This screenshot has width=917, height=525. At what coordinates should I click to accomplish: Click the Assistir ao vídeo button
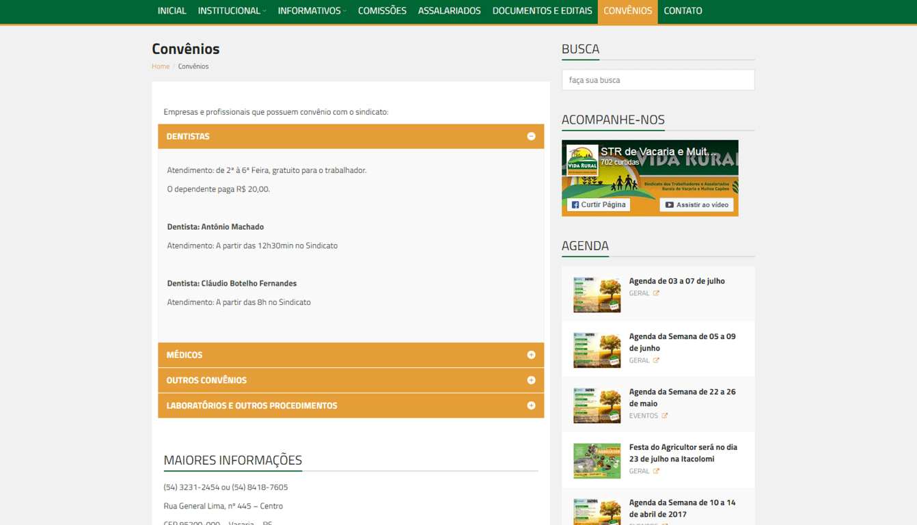[696, 204]
